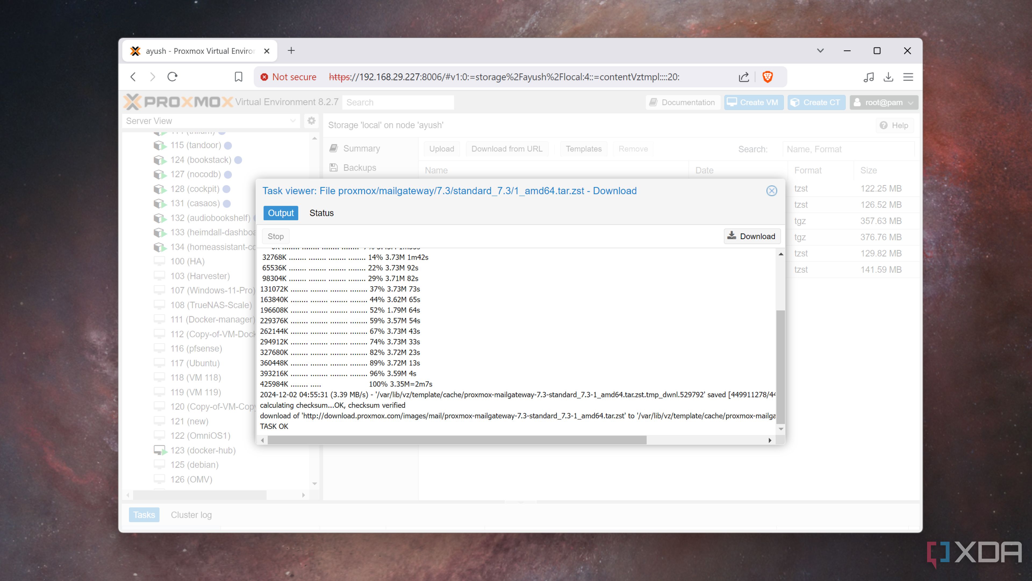Image resolution: width=1032 pixels, height=581 pixels.
Task: Click the Not secure warning icon
Action: pyautogui.click(x=264, y=77)
